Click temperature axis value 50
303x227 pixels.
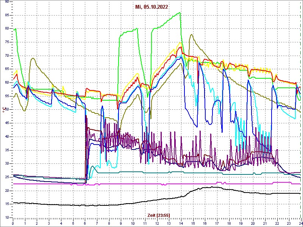(x=7, y=109)
